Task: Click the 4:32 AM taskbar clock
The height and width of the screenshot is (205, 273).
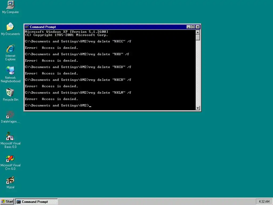Action: coord(264,202)
